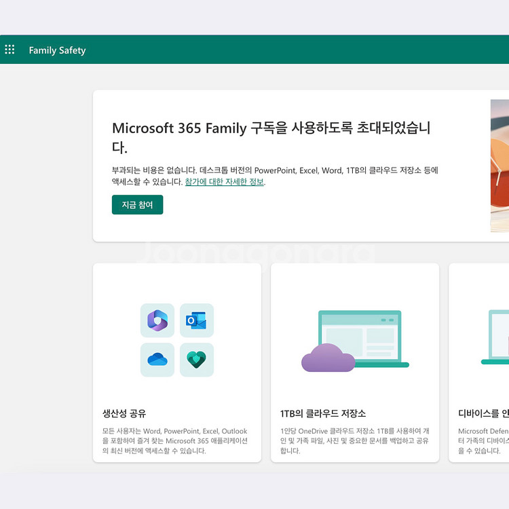Click the Microsoft 365 Copilot icon
509x509 pixels.
tap(157, 320)
